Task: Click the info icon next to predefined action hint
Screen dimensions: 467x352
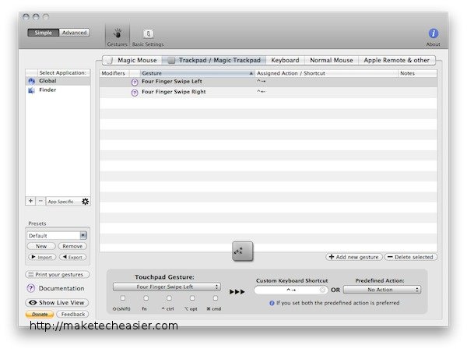Action: pyautogui.click(x=272, y=303)
